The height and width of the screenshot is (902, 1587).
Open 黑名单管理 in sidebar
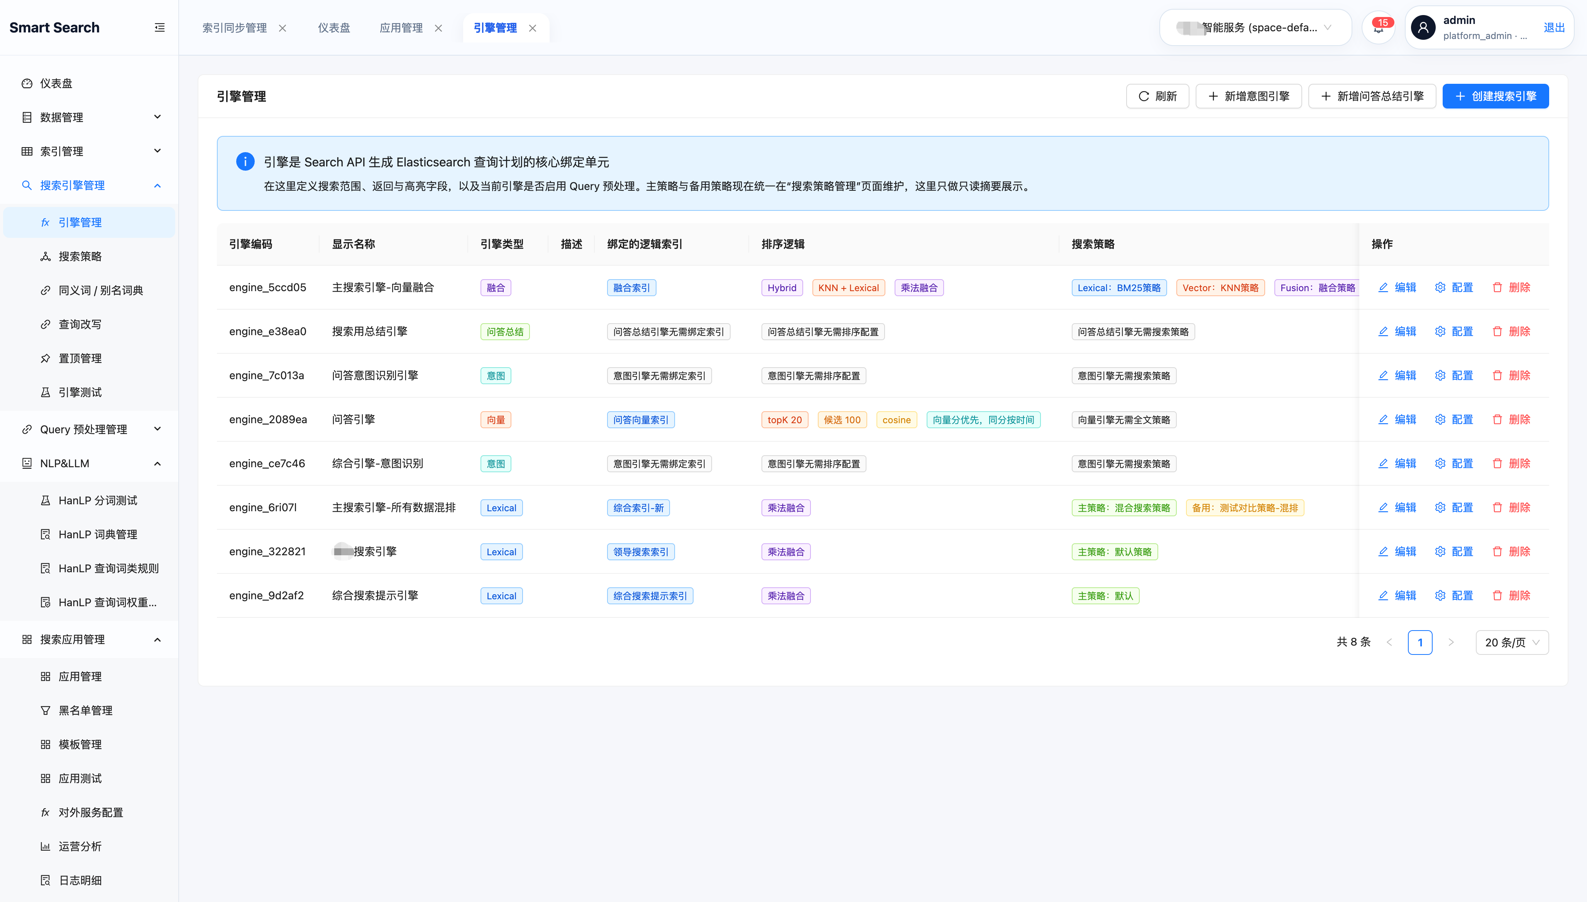89,710
